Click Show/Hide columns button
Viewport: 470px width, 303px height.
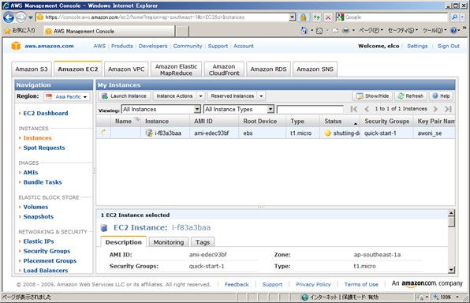pyautogui.click(x=372, y=96)
